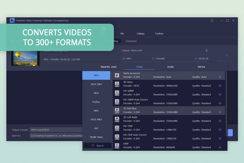Click the Search formats field

[97, 145]
